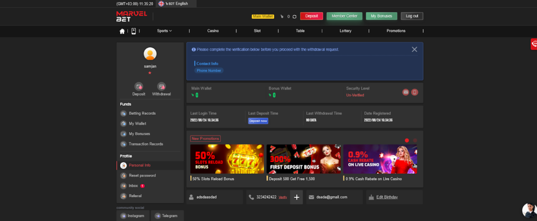Click the Deposit now button
The image size is (537, 221).
(x=258, y=121)
